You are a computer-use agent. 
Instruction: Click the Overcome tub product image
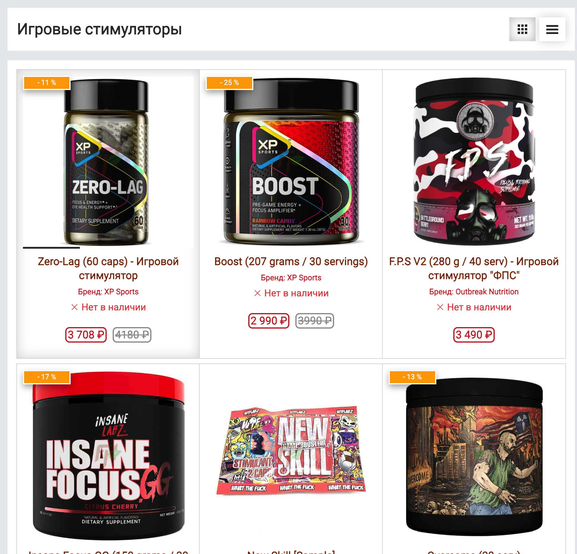point(474,456)
